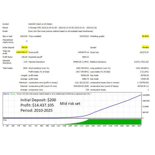Click the Balance legend label in the chart
The width and height of the screenshot is (155, 155).
click(6, 94)
